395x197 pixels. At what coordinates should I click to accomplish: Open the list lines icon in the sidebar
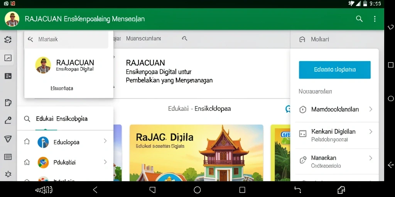tap(8, 157)
